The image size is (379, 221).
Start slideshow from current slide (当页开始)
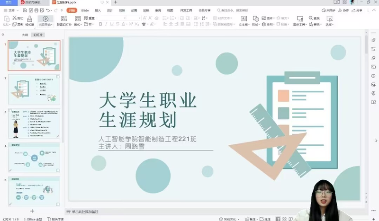coord(46,20)
